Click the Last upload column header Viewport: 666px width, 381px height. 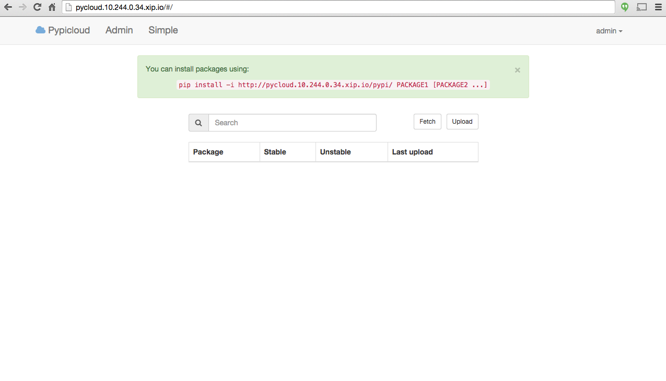pos(433,152)
